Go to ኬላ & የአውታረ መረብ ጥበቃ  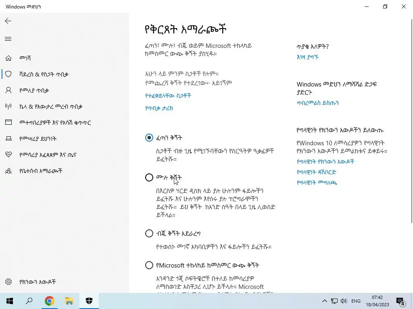[51, 107]
